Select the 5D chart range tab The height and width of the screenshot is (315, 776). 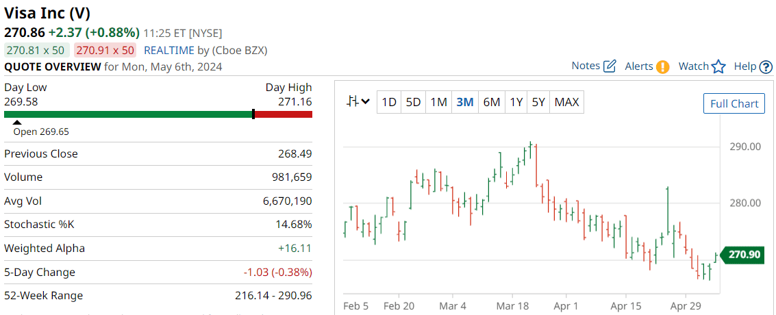click(x=413, y=102)
